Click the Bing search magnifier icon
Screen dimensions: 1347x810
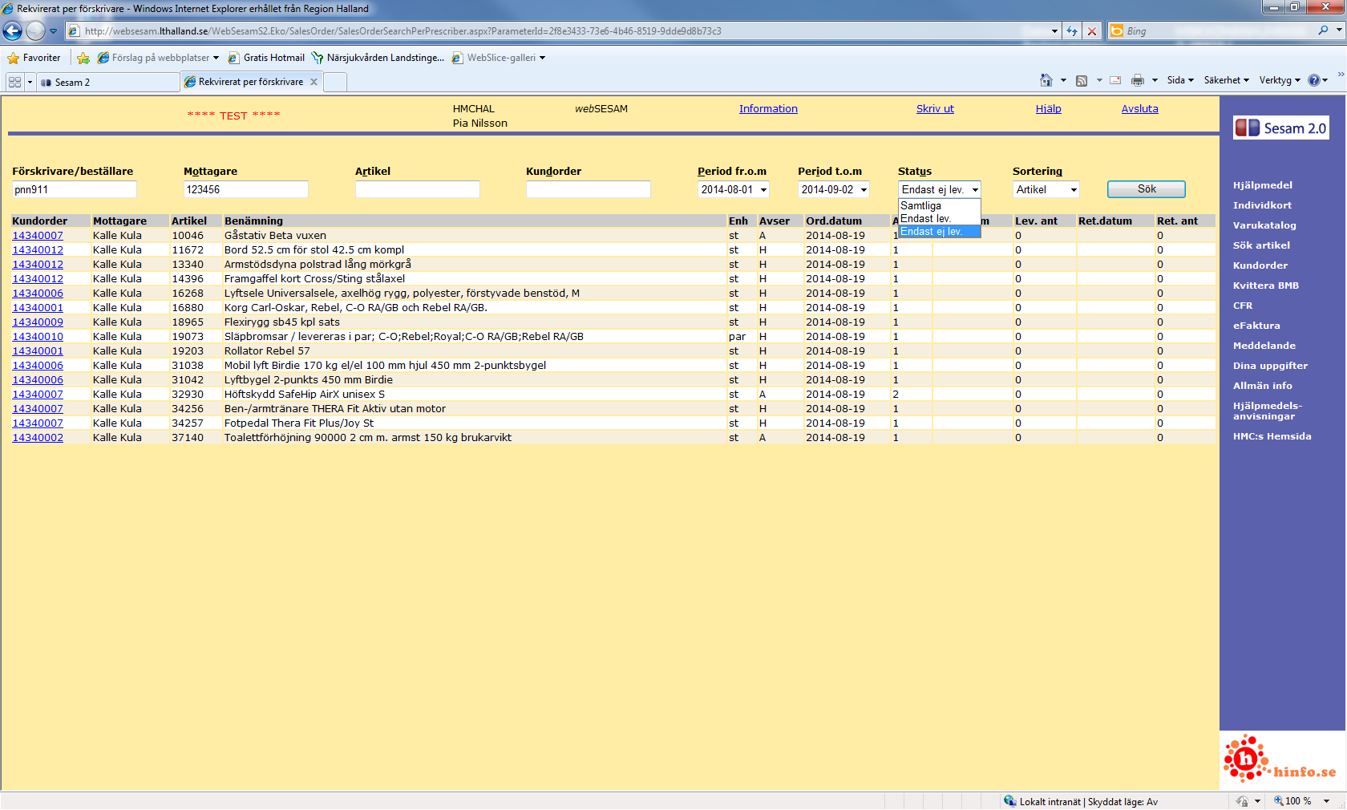(x=1323, y=30)
